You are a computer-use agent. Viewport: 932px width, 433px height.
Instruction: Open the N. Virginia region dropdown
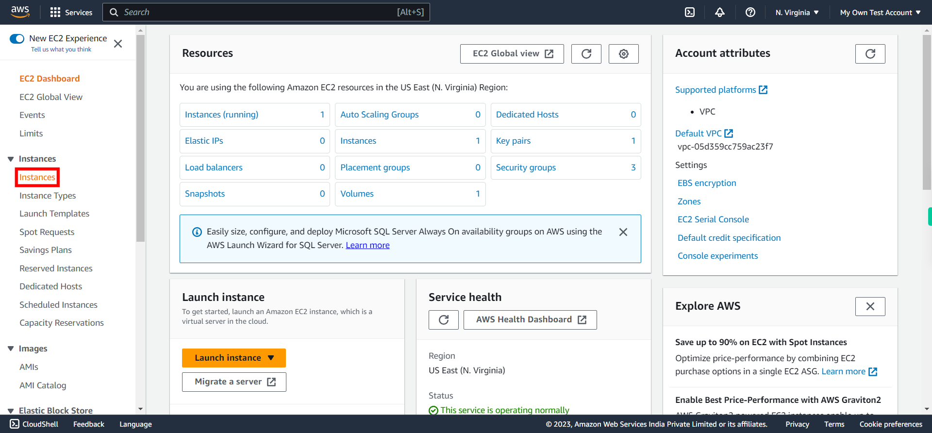[x=797, y=13]
